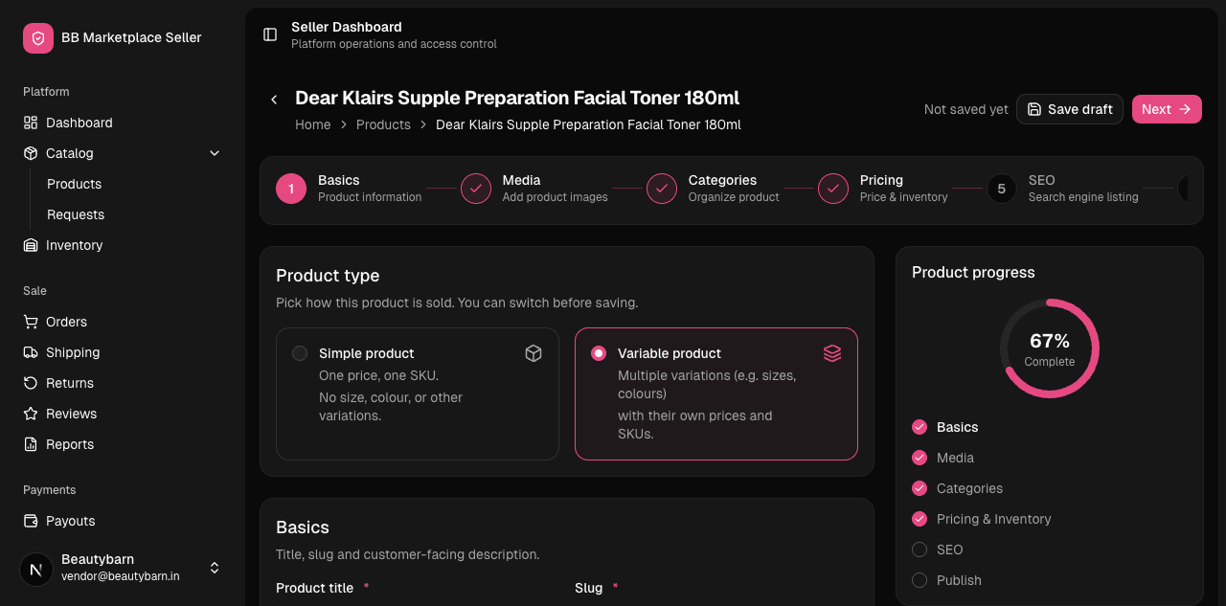The image size is (1226, 606).
Task: Click the 67% Complete progress ring
Action: click(1050, 348)
